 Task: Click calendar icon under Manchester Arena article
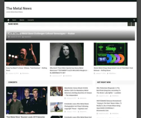click(x=65, y=98)
